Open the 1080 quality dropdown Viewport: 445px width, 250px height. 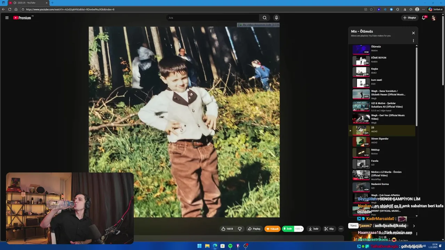click(x=299, y=229)
